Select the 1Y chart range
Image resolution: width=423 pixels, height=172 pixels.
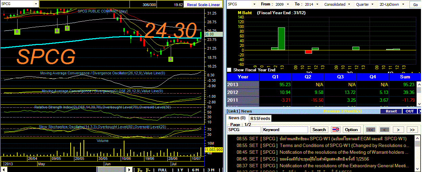coord(180,170)
